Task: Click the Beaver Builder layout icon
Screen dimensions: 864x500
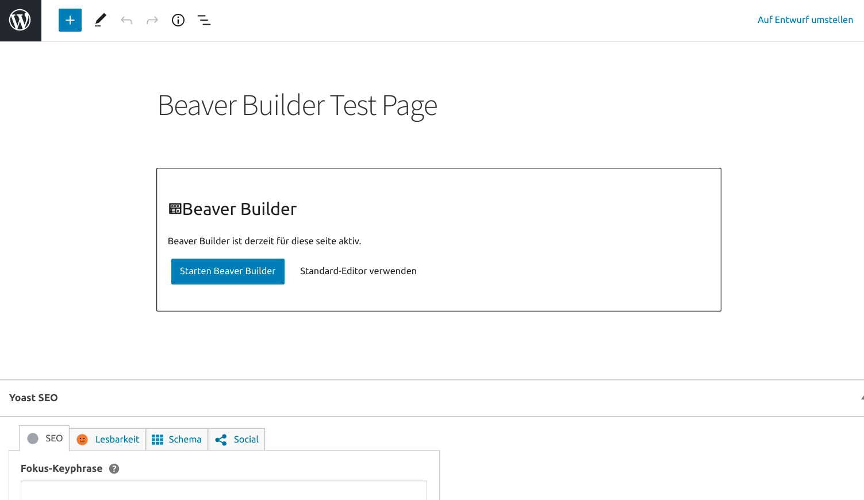Action: pyautogui.click(x=175, y=209)
